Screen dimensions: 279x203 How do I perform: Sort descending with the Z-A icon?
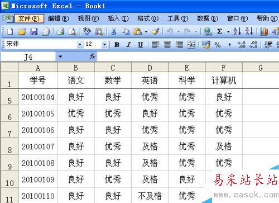coord(249,31)
